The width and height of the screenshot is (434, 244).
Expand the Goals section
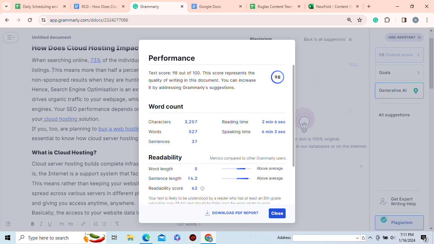point(399,72)
